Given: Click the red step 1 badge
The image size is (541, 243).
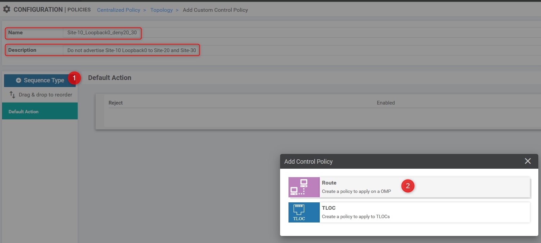Looking at the screenshot, I should [74, 78].
